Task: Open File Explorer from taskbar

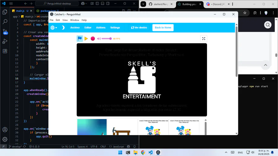Action: [x=136, y=153]
